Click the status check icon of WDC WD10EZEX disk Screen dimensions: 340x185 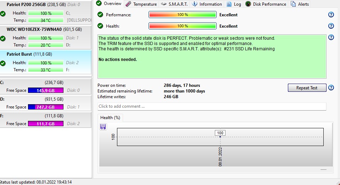3,39
